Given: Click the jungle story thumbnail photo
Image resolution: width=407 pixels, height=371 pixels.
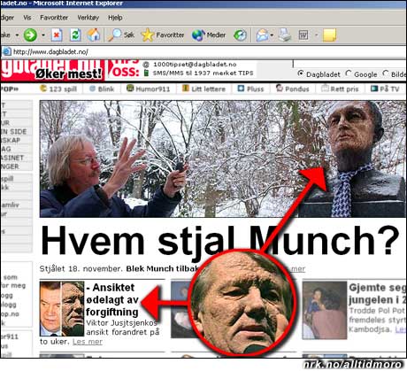Looking at the screenshot, I should tap(325, 310).
